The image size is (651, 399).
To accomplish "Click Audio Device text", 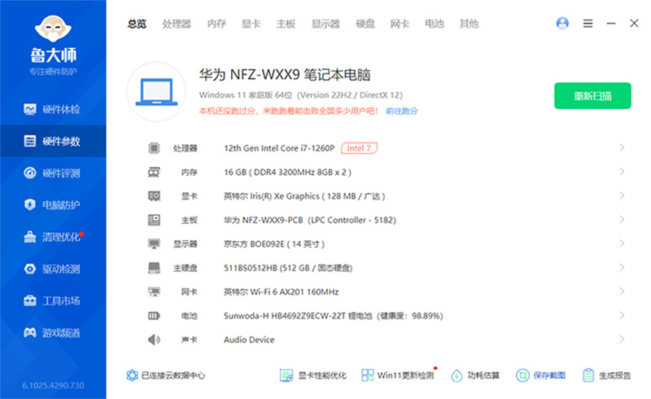I will tap(249, 340).
